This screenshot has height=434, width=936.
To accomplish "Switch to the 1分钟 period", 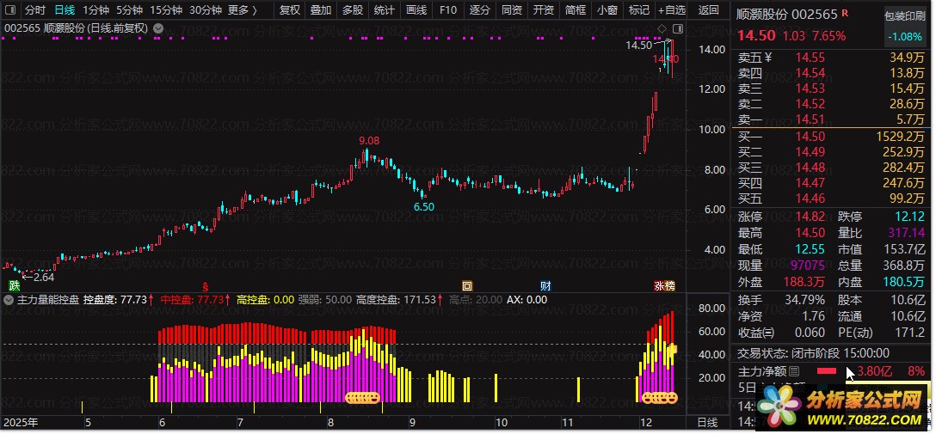I will pos(95,10).
